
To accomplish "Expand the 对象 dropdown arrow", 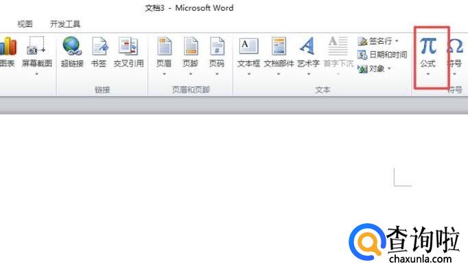I will tap(389, 69).
